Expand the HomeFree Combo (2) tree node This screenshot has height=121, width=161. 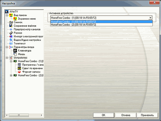pos(11,75)
